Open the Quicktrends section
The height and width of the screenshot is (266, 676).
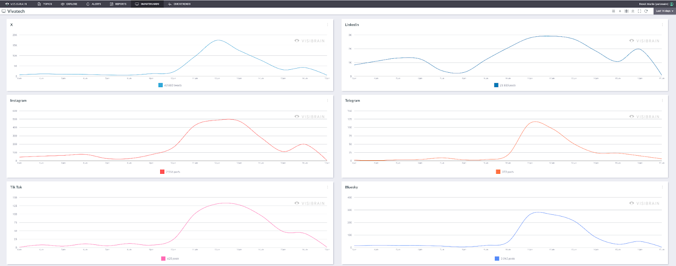click(180, 4)
